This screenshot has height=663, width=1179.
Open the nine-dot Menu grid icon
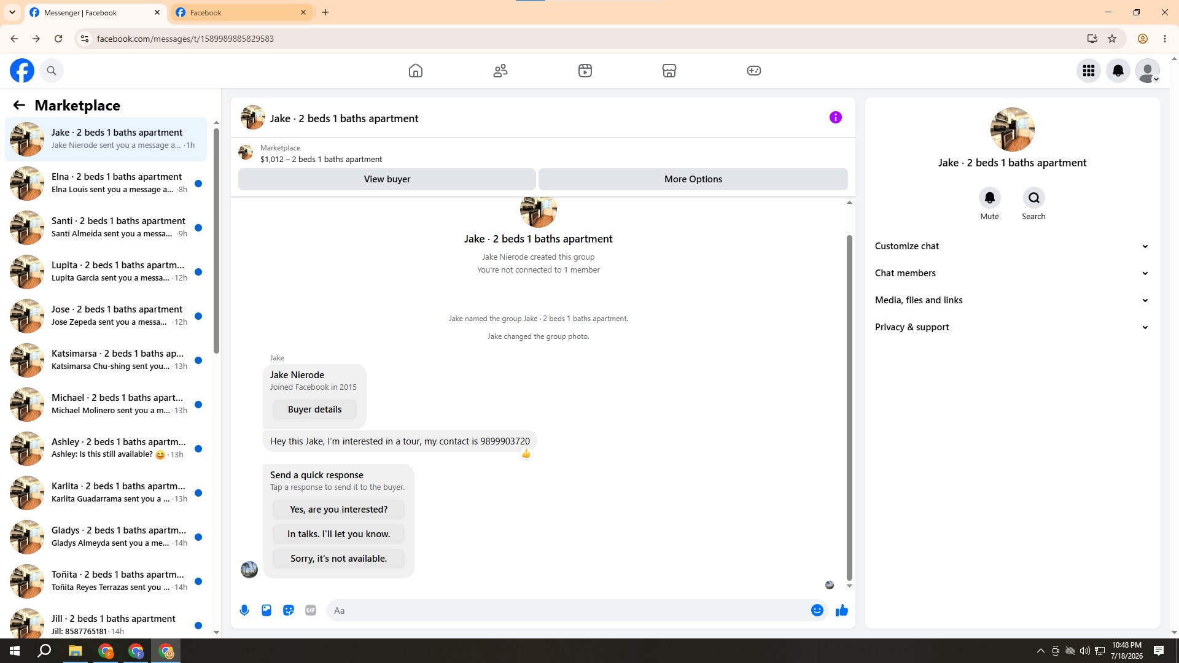coord(1089,71)
